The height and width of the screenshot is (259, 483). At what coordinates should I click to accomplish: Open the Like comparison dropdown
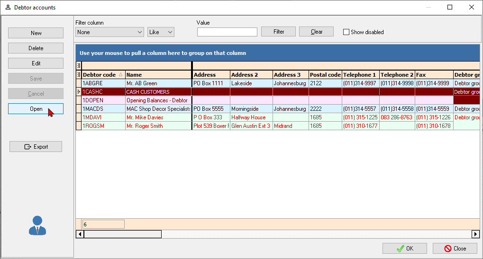[161, 32]
